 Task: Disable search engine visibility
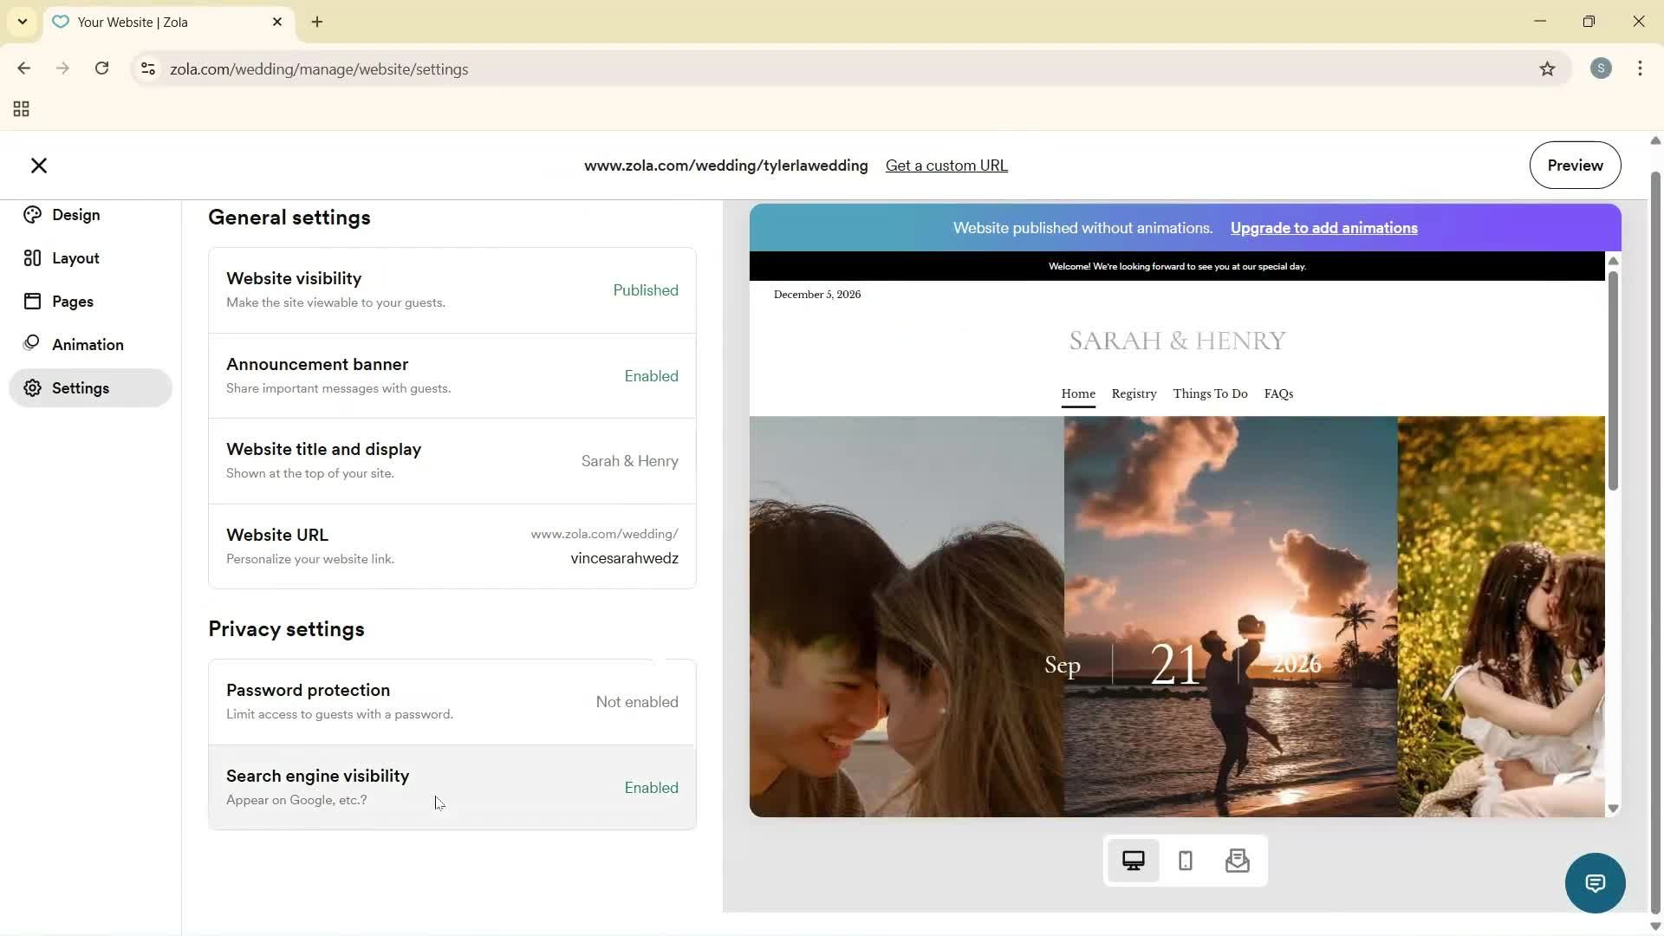[x=452, y=787]
